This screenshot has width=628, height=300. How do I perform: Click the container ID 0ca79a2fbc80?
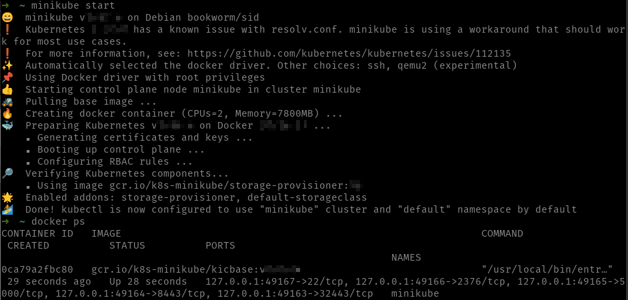point(37,269)
